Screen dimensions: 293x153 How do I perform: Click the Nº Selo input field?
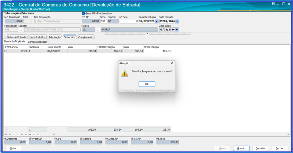[129, 21]
